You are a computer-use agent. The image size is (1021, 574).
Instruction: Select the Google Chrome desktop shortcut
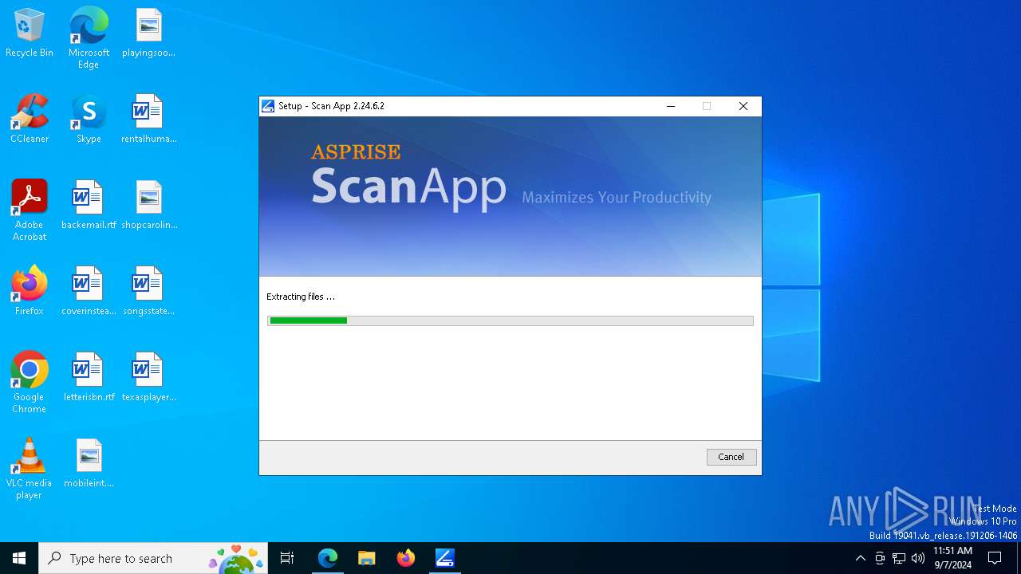tap(30, 383)
